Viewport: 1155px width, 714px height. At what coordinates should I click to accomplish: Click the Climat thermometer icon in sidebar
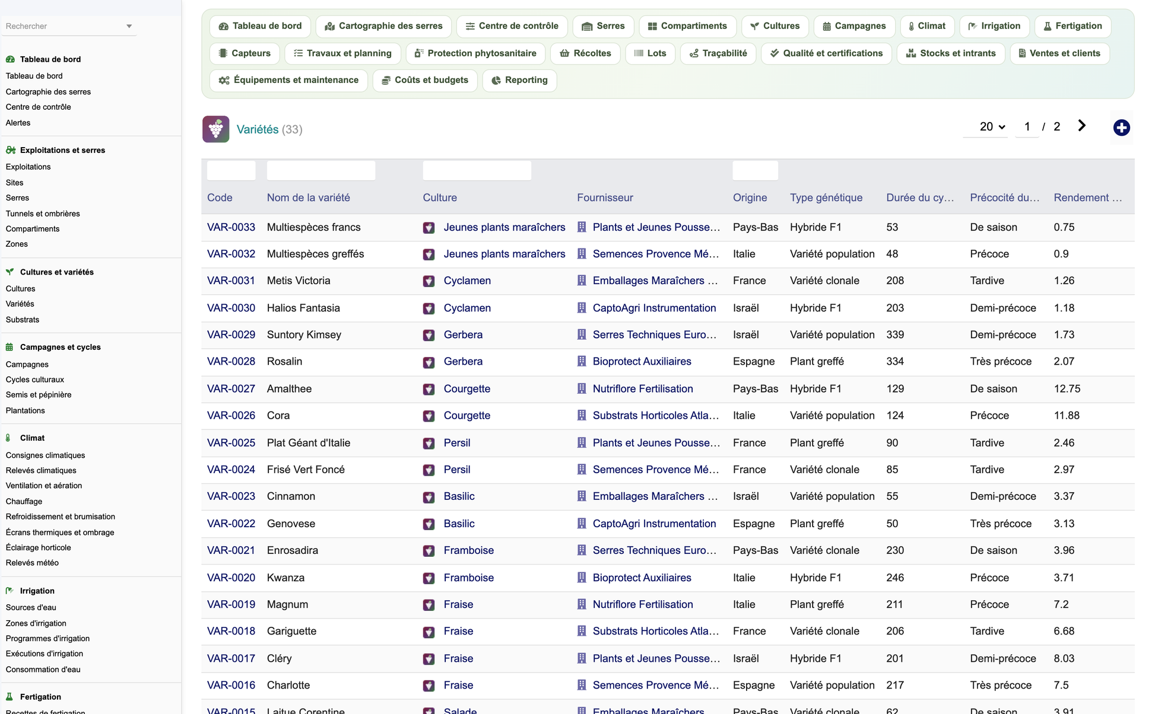(8, 438)
